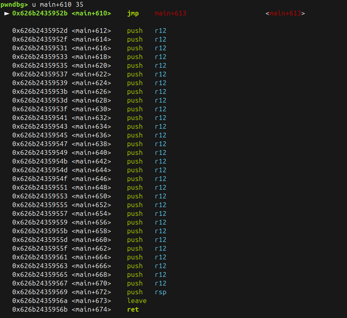This screenshot has height=318, width=347.
Task: Click the pwndbg> prompt text
Action: (x=14, y=4)
